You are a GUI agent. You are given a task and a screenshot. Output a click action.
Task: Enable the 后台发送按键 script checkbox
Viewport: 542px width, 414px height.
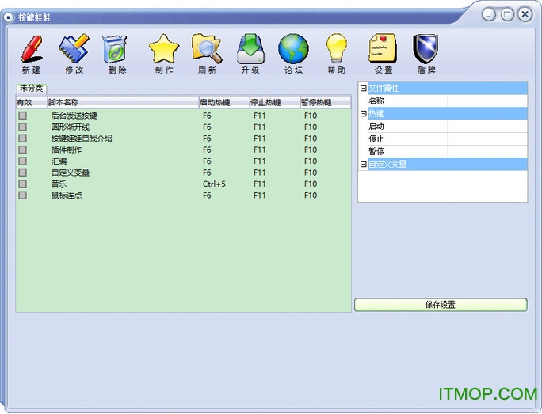pos(23,116)
